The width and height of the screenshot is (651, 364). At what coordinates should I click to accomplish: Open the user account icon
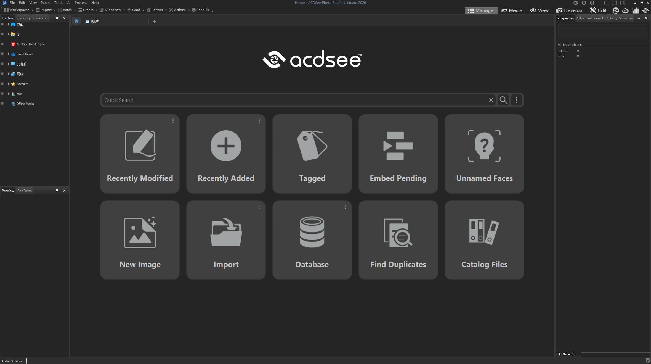(x=592, y=3)
